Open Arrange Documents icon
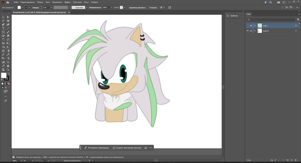This screenshot has width=301, height=163. (278, 2)
